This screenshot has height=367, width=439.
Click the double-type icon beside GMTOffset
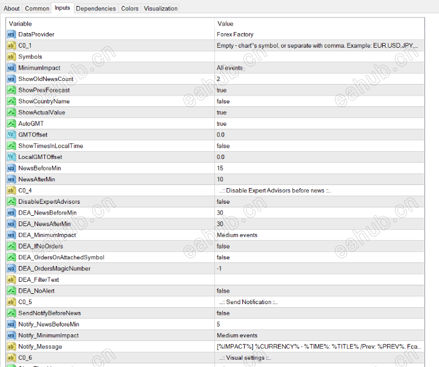pos(11,135)
